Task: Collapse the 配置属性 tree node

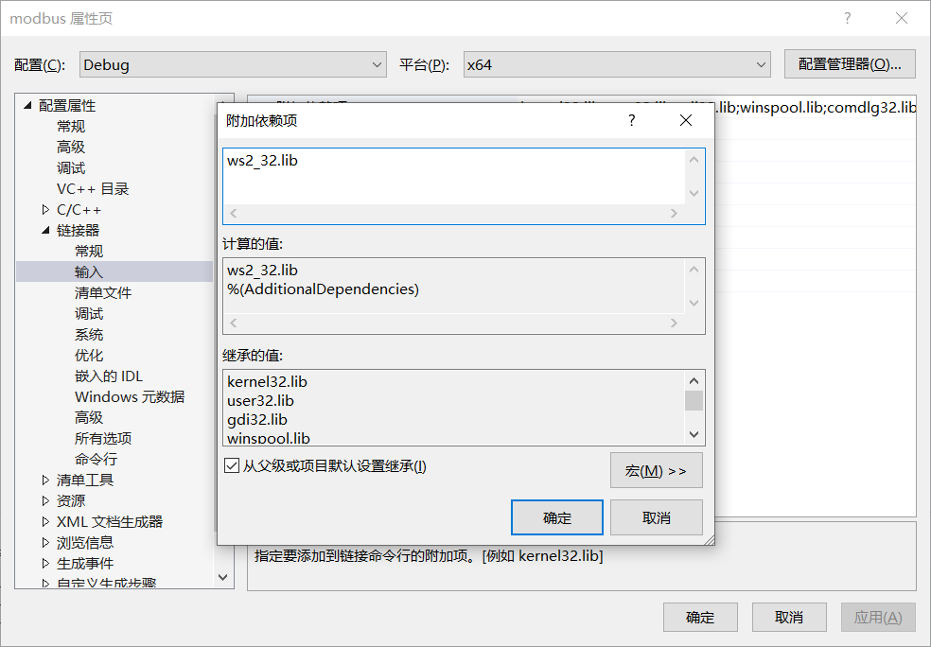Action: tap(27, 106)
